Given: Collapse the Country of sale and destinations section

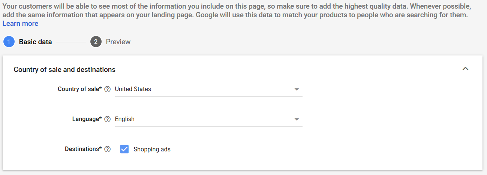Looking at the screenshot, I should tap(466, 69).
